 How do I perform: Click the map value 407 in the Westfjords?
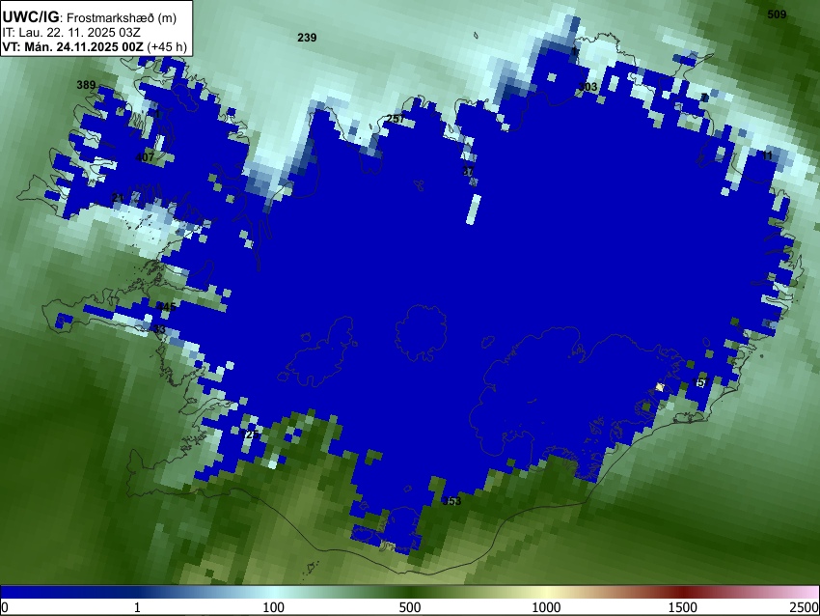[x=145, y=157]
